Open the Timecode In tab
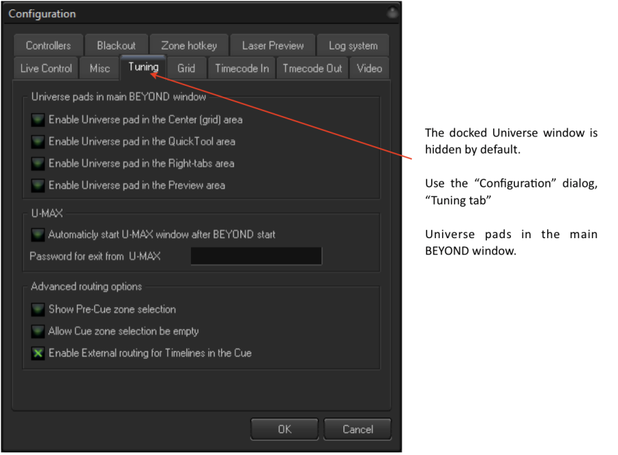Viewport: 618px width, 455px height. pos(242,68)
